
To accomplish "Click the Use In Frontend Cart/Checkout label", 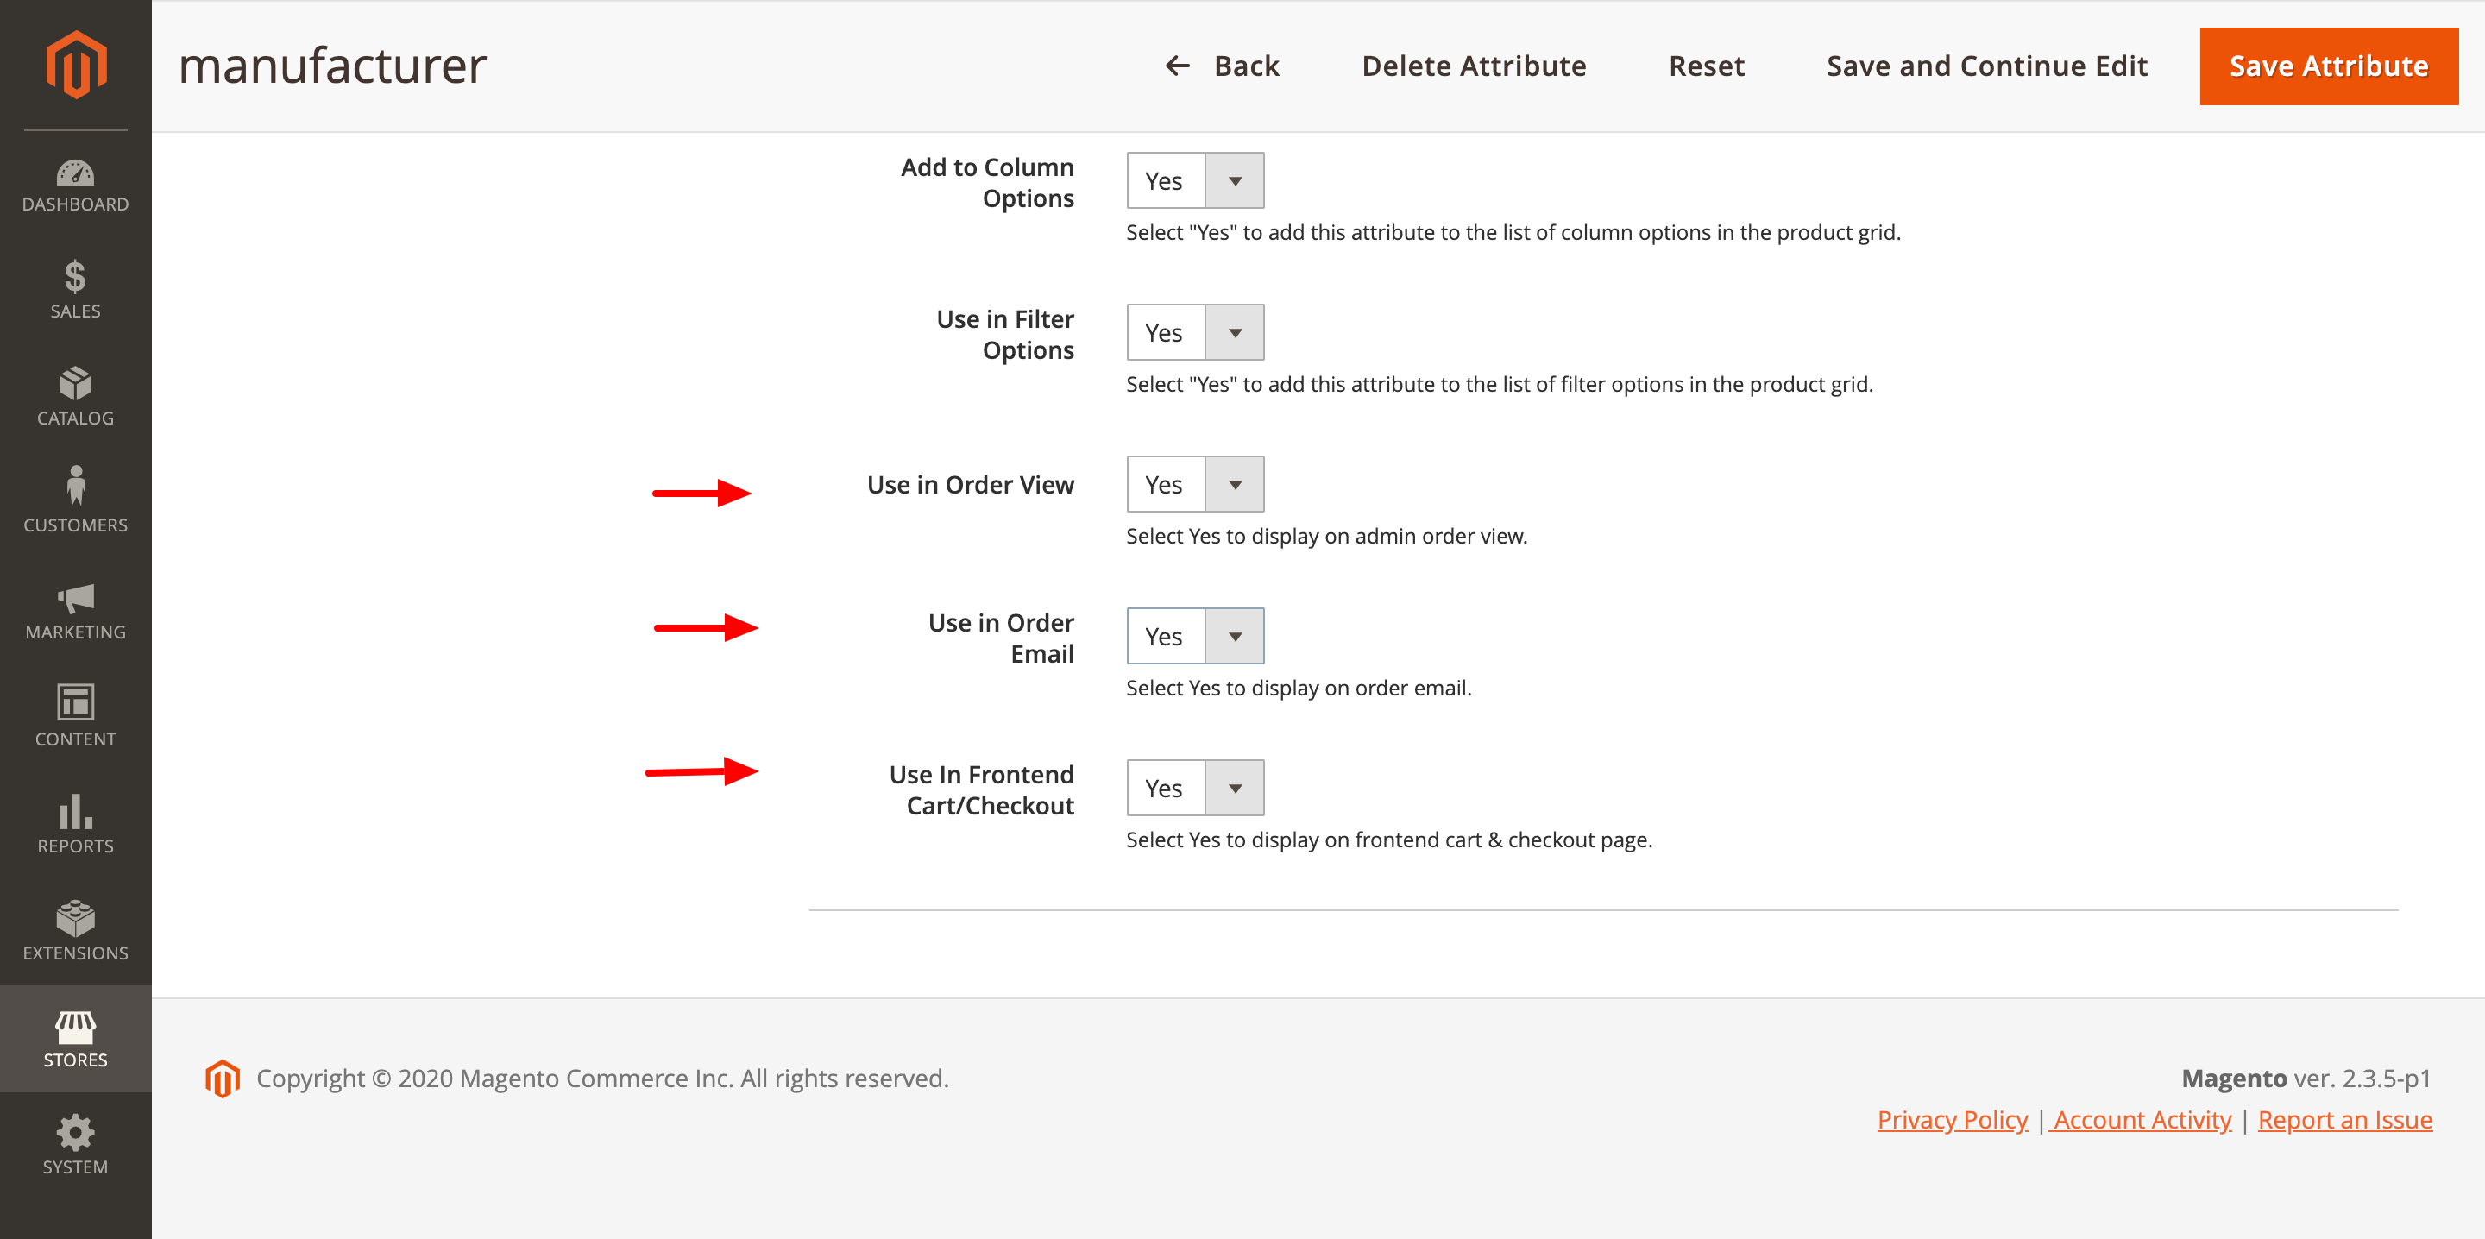I will (x=982, y=790).
